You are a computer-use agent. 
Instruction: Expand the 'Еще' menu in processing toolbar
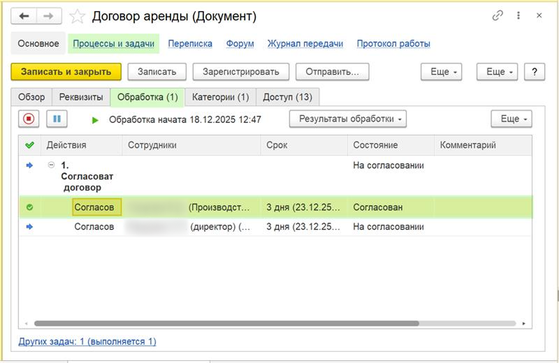(511, 119)
